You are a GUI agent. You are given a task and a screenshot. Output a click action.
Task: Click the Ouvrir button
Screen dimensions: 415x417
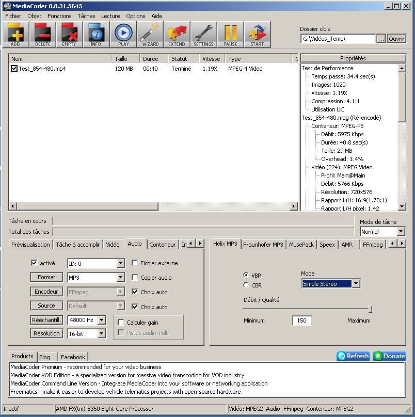(x=396, y=39)
